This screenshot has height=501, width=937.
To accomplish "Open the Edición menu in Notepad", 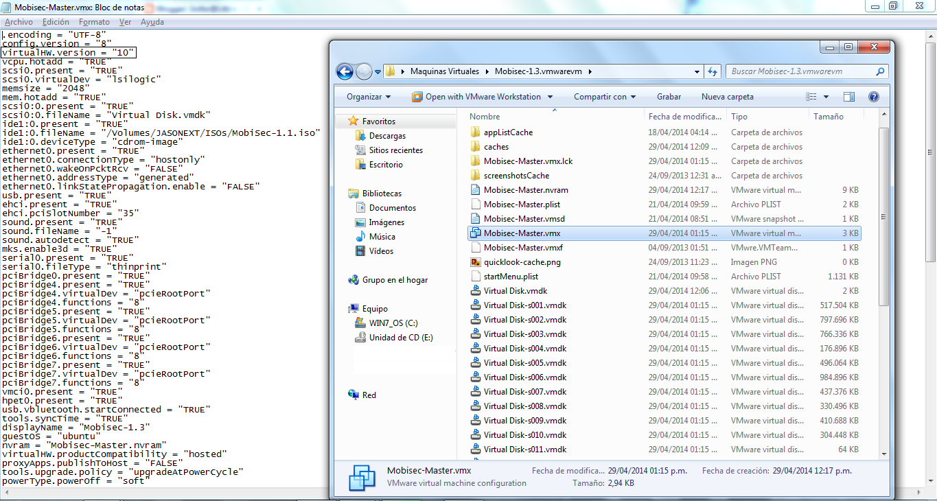I will coord(56,22).
